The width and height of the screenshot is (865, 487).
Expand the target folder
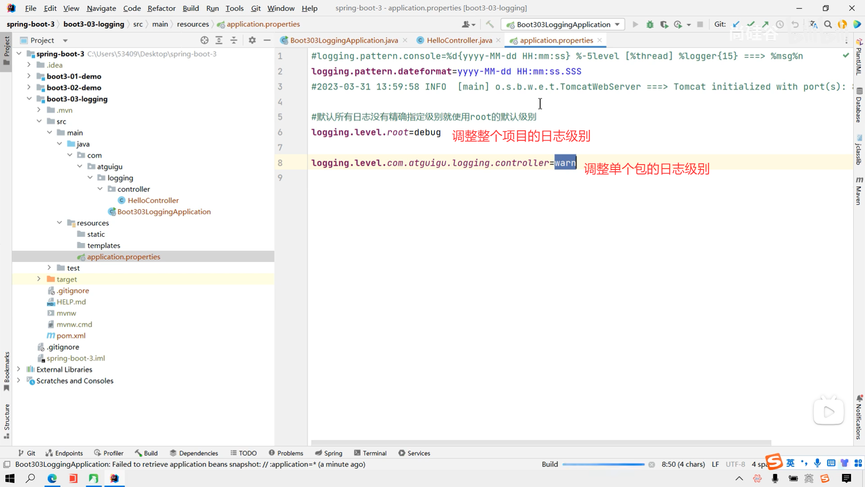pyautogui.click(x=39, y=279)
